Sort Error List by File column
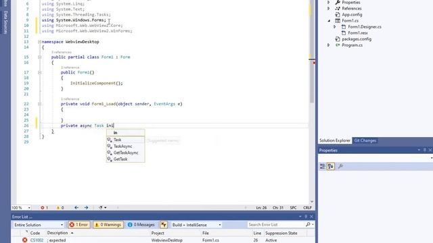 tap(206, 233)
